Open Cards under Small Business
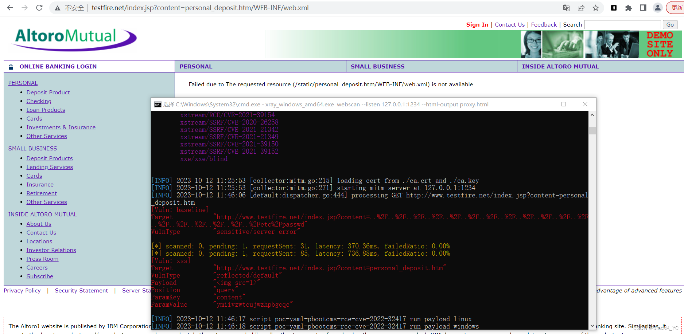 pyautogui.click(x=34, y=176)
